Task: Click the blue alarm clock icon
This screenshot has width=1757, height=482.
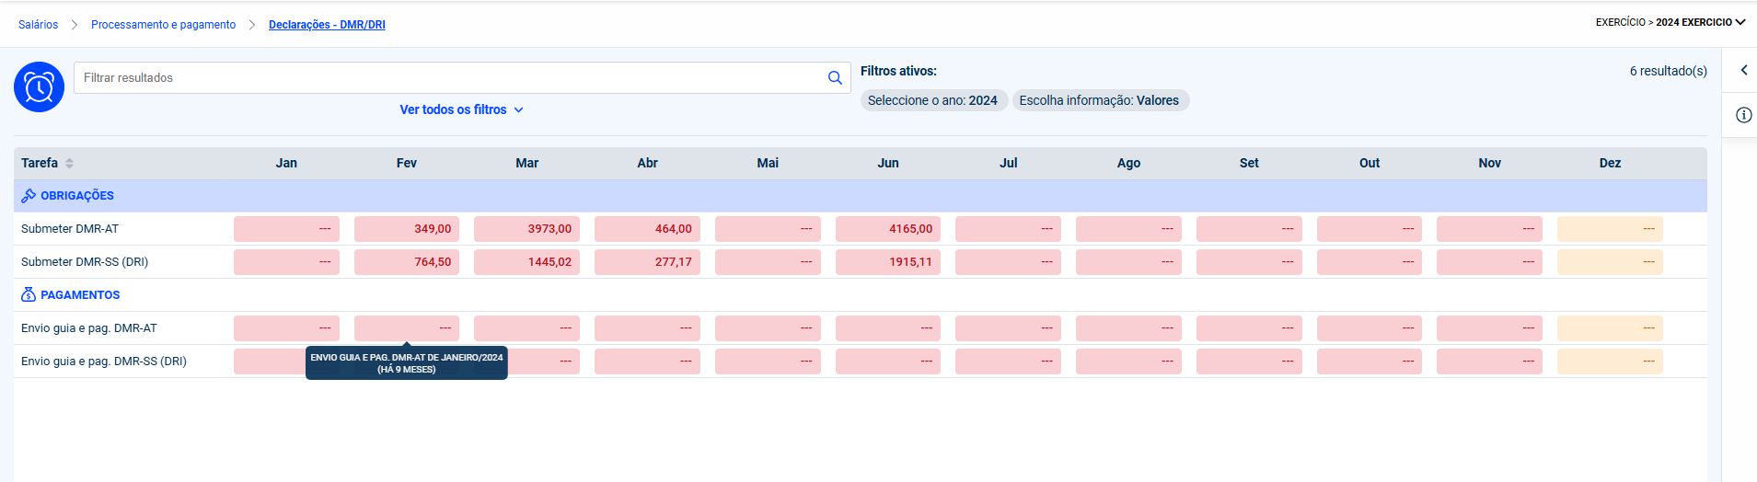Action: (x=39, y=87)
